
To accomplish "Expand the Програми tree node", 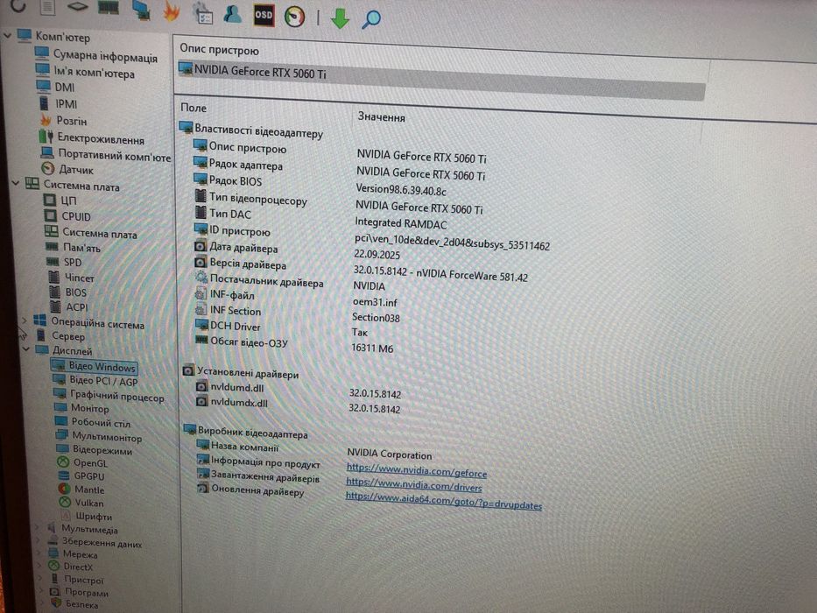I will pyautogui.click(x=40, y=590).
